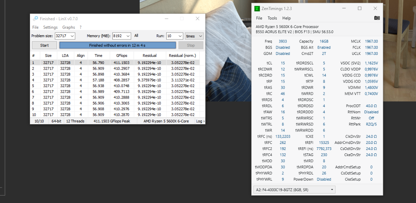Expand the times unit dropdown
The image size is (416, 203).
click(x=194, y=36)
